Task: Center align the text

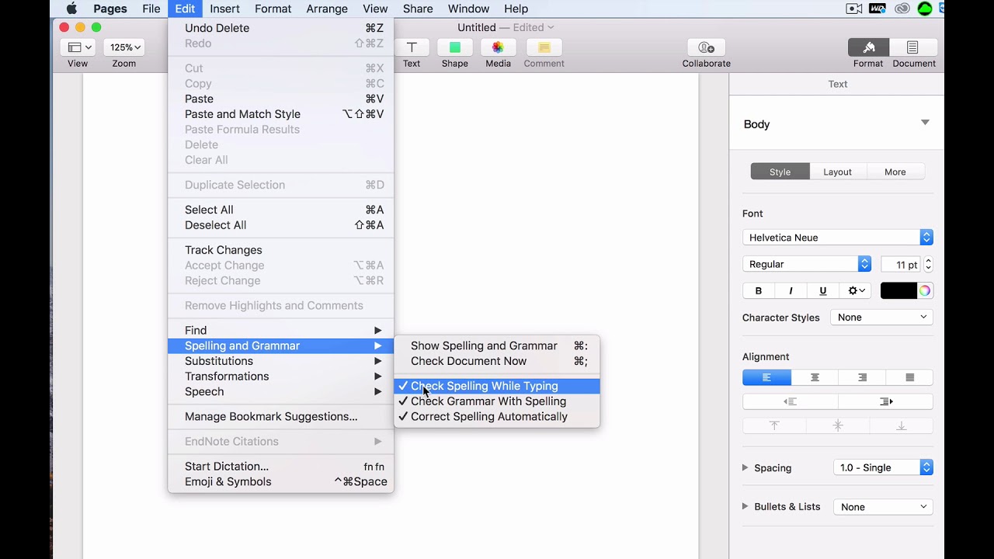Action: pyautogui.click(x=815, y=377)
